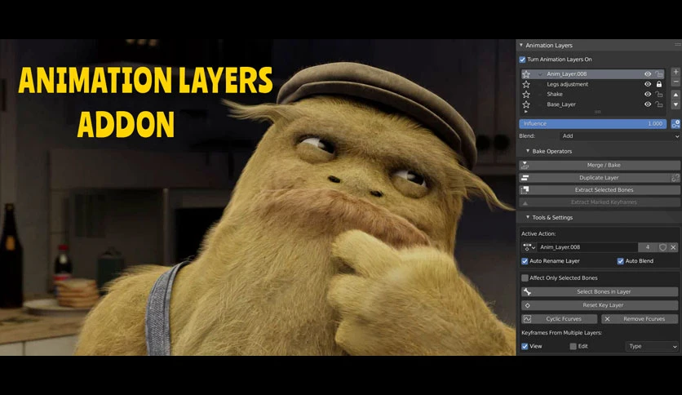
Task: Hide the Shake layer
Action: tap(648, 95)
